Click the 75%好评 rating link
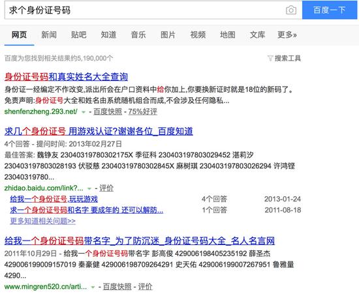This screenshot has height=294, width=359. (143, 111)
